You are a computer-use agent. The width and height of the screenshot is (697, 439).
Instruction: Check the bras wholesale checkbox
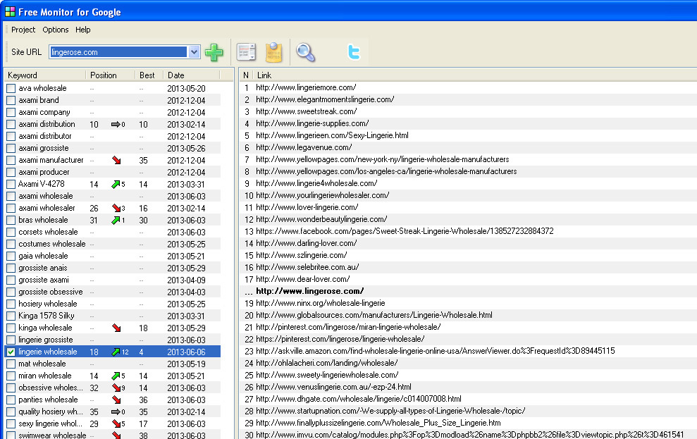tap(11, 220)
